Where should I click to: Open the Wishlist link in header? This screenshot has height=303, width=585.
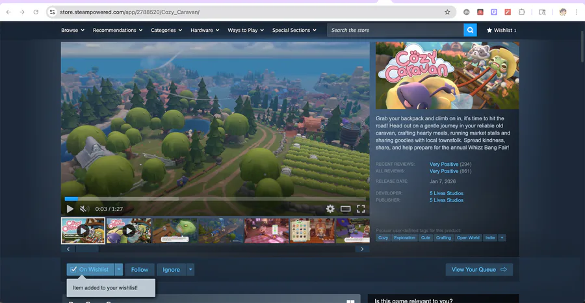tap(502, 30)
